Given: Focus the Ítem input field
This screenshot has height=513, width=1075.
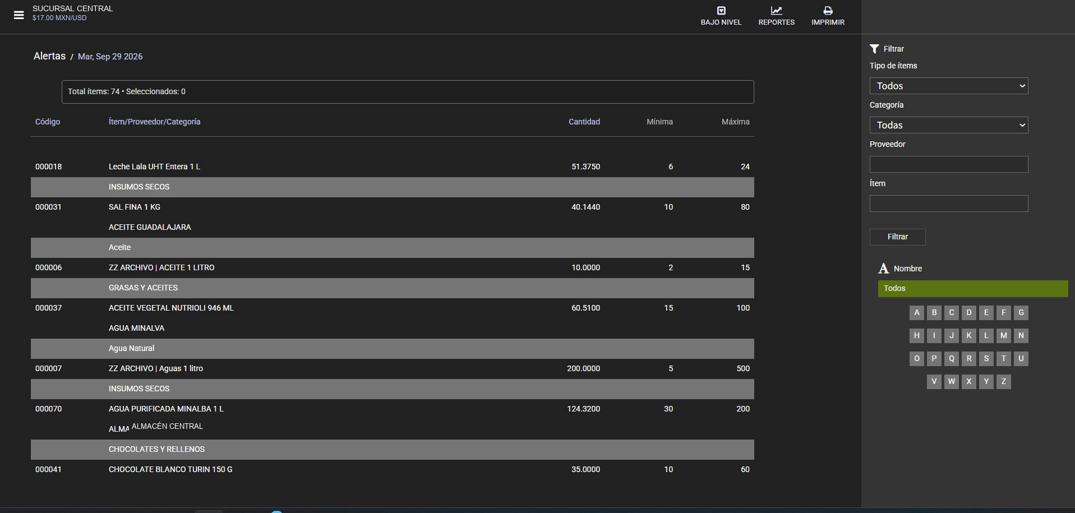Looking at the screenshot, I should pyautogui.click(x=949, y=204).
